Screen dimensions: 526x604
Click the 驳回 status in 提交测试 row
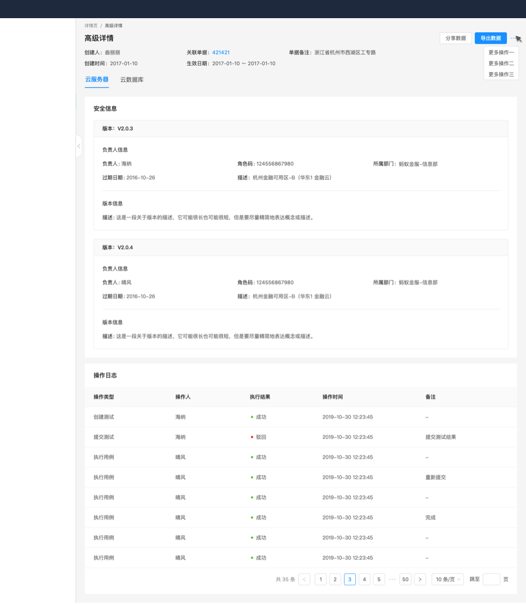point(258,437)
